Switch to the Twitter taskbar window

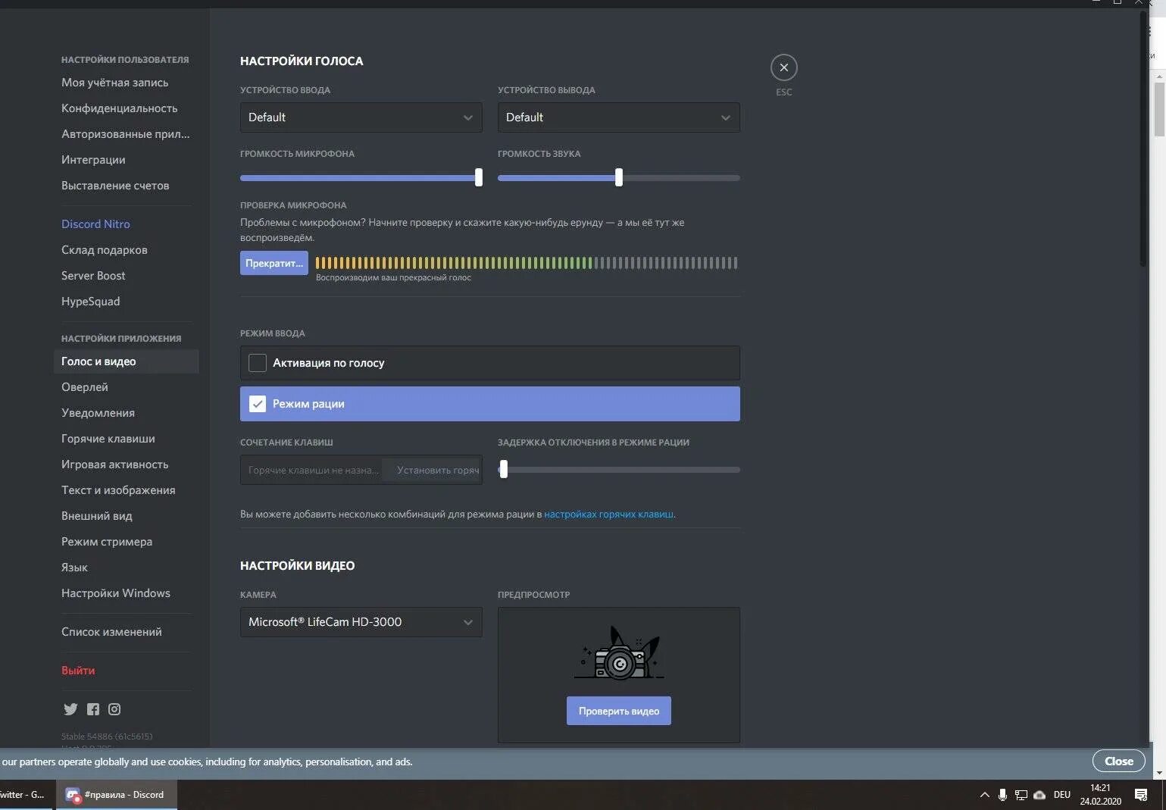click(x=25, y=795)
